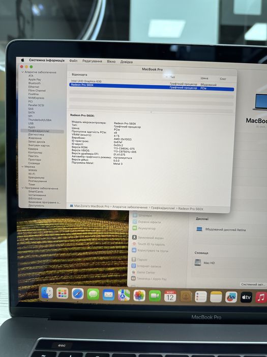Select NVMExpress in sidebar
The image size is (267, 357).
[36, 98]
